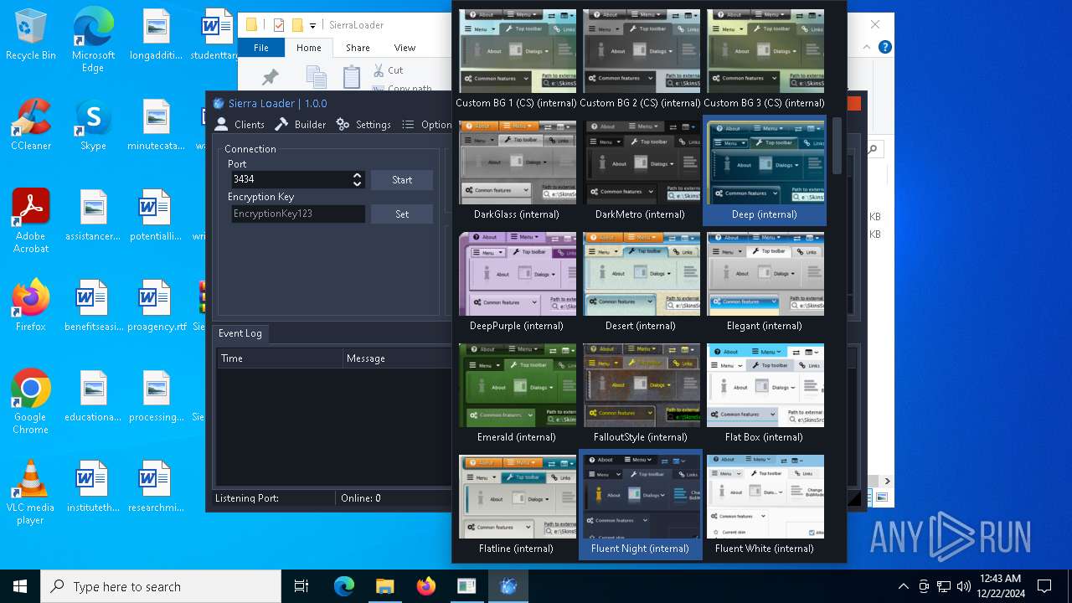Click the Pin to Quick access icon
The image size is (1072, 603).
270,78
